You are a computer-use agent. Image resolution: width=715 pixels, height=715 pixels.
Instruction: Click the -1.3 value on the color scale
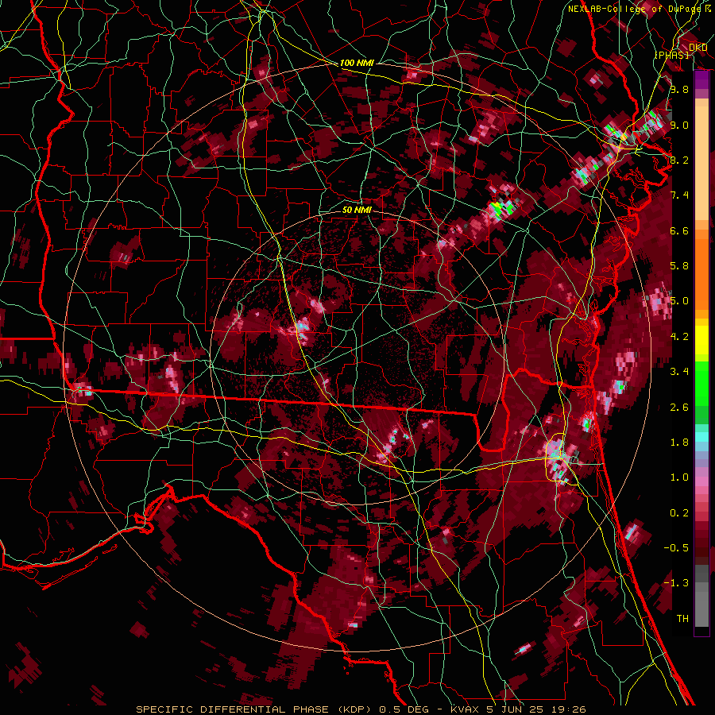pos(676,583)
